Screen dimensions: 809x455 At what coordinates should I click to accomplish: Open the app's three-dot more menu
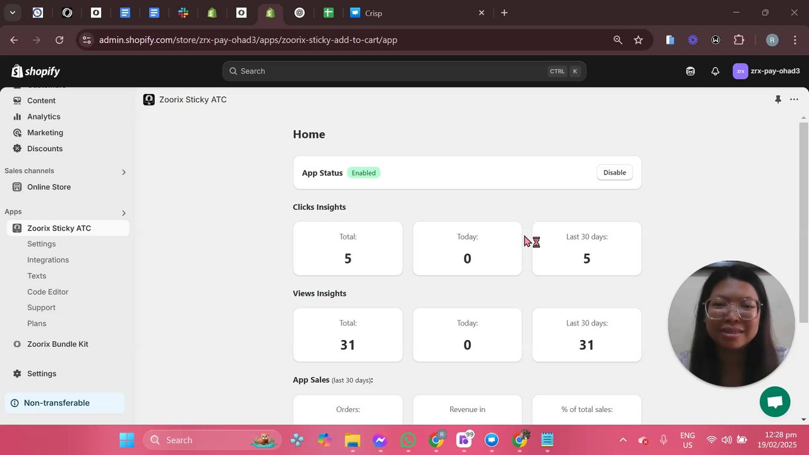click(794, 99)
